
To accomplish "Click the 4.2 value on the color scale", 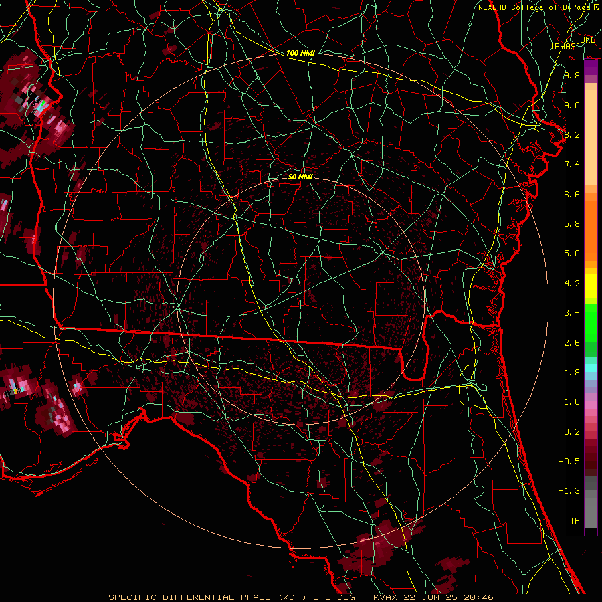I will pyautogui.click(x=572, y=284).
